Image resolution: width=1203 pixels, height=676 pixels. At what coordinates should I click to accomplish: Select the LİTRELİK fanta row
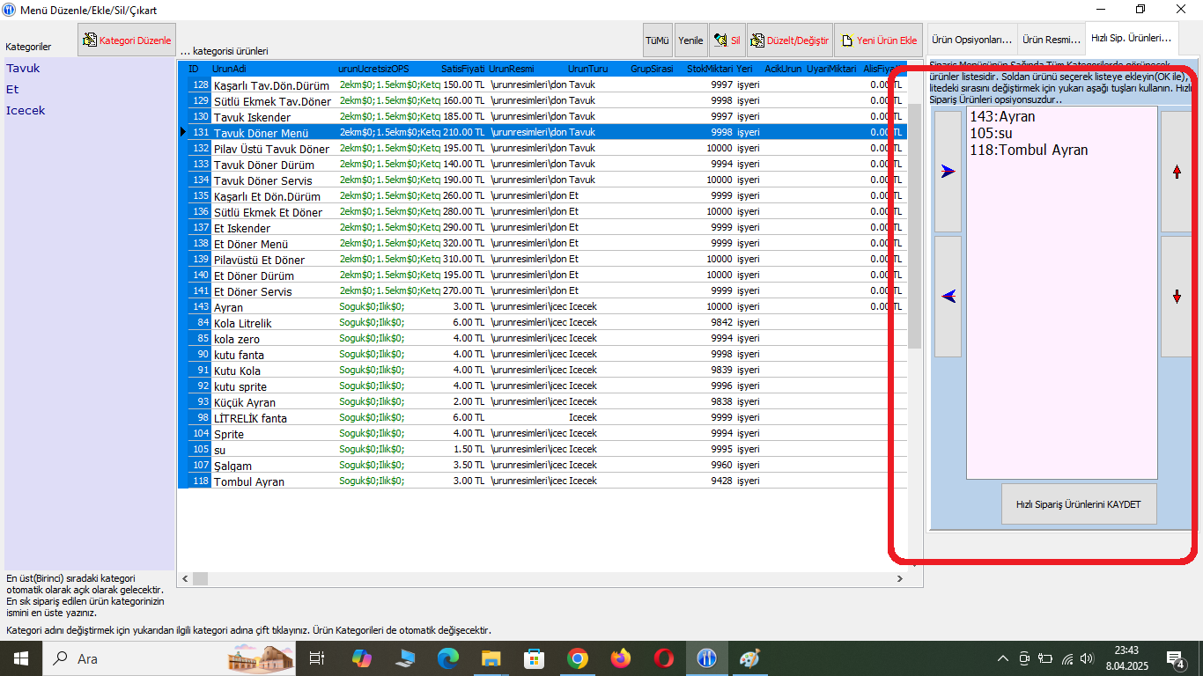542,418
